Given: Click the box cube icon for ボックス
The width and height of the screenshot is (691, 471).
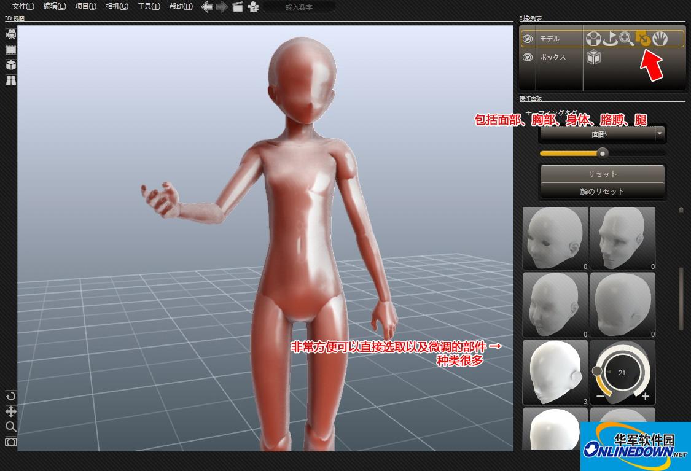Looking at the screenshot, I should (x=593, y=58).
